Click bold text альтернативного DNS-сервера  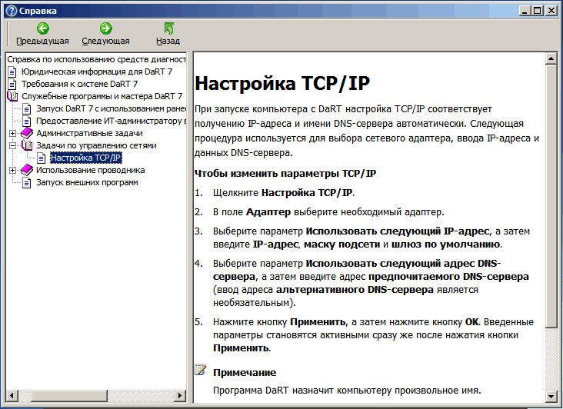[355, 290]
